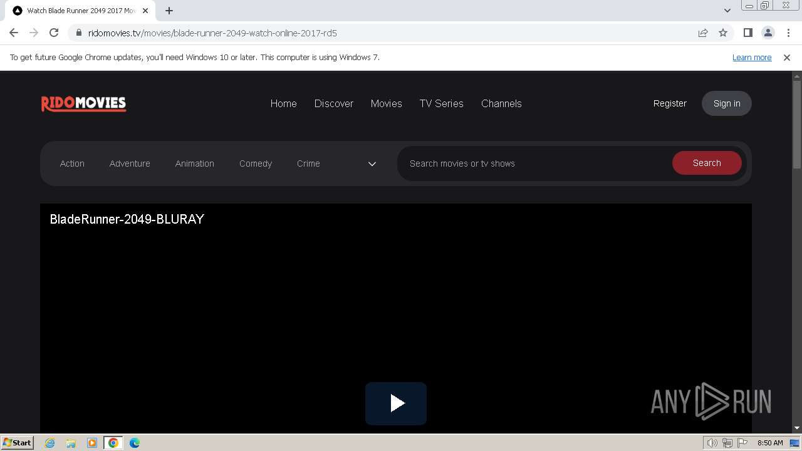Dismiss the Chrome update notification bar
Viewport: 802px width, 451px height.
[787, 57]
